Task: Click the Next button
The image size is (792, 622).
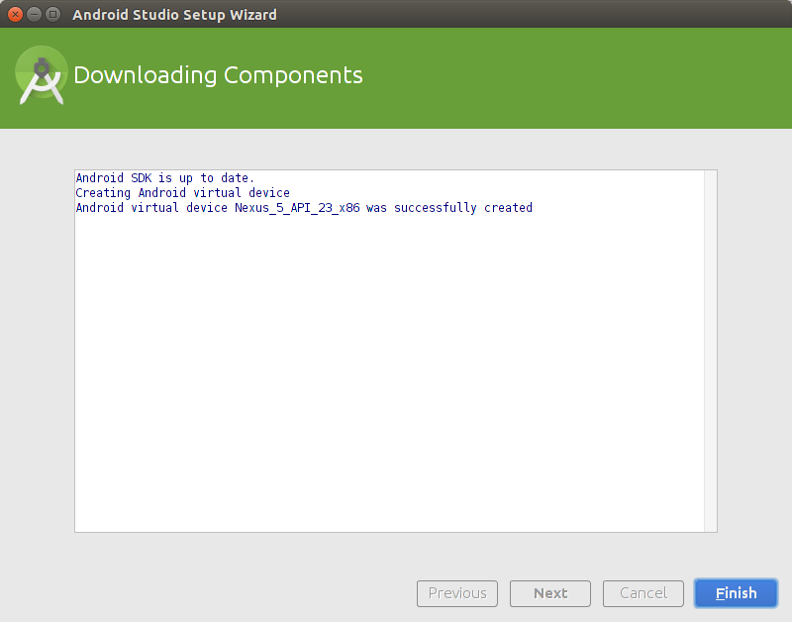Action: point(550,593)
